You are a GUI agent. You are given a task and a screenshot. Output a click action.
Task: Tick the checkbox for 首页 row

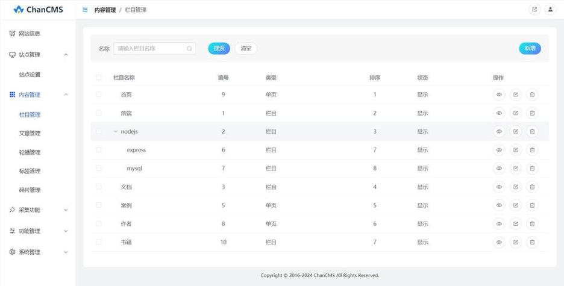[x=99, y=95]
